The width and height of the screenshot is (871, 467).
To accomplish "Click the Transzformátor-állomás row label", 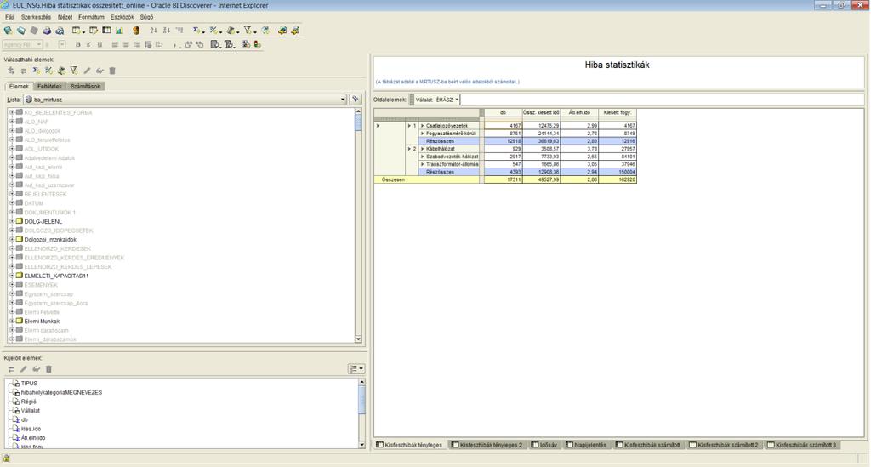I will click(x=453, y=164).
